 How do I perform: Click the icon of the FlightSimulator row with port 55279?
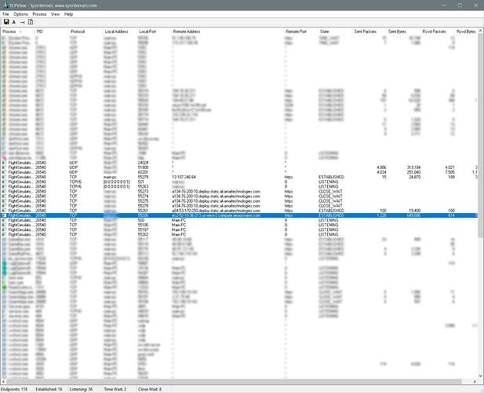4,177
